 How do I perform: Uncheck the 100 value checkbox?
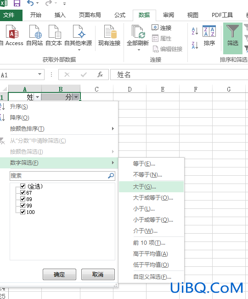pos(23,212)
